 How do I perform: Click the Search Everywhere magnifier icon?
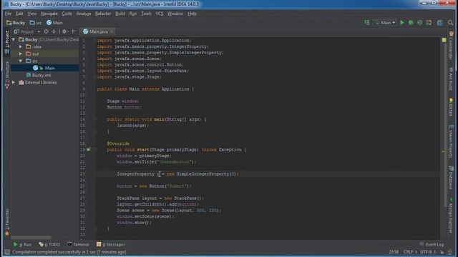[450, 23]
